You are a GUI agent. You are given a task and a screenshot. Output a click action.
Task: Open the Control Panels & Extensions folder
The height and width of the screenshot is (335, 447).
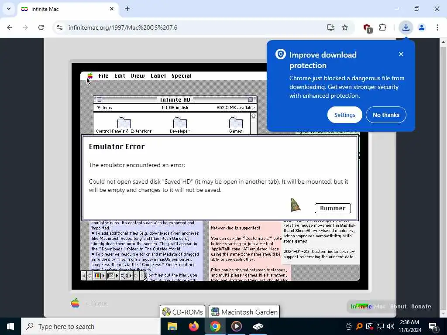click(124, 125)
